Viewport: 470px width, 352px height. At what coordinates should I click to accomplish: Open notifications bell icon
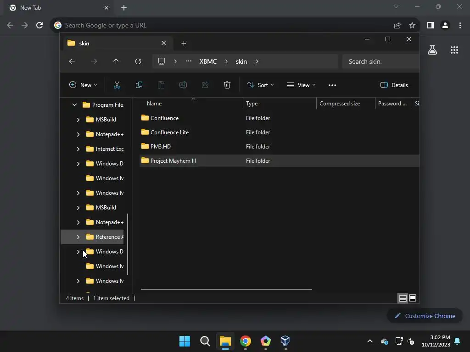click(458, 341)
